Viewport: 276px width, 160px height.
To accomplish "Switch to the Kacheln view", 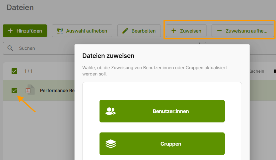I will (256, 71).
